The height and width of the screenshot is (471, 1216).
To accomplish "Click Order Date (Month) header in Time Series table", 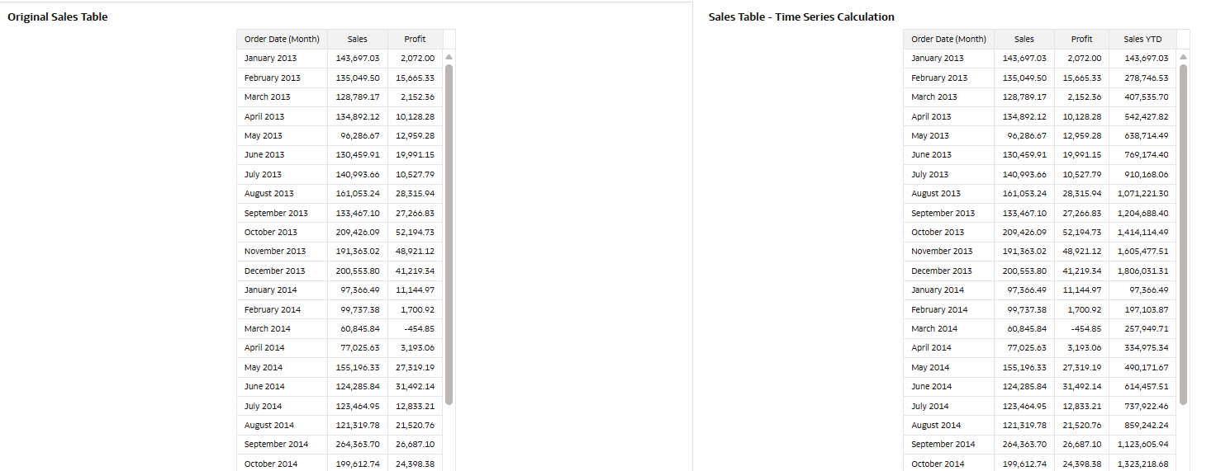I will [x=948, y=39].
